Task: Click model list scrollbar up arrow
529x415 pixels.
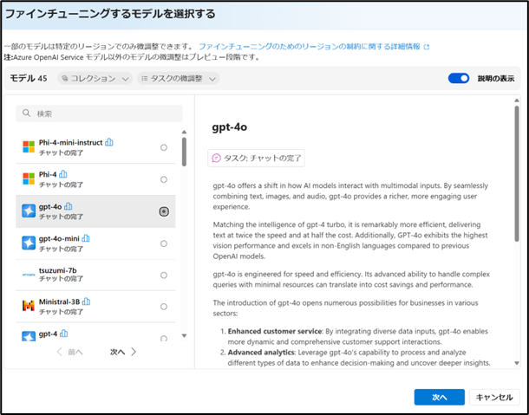Action: 184,132
